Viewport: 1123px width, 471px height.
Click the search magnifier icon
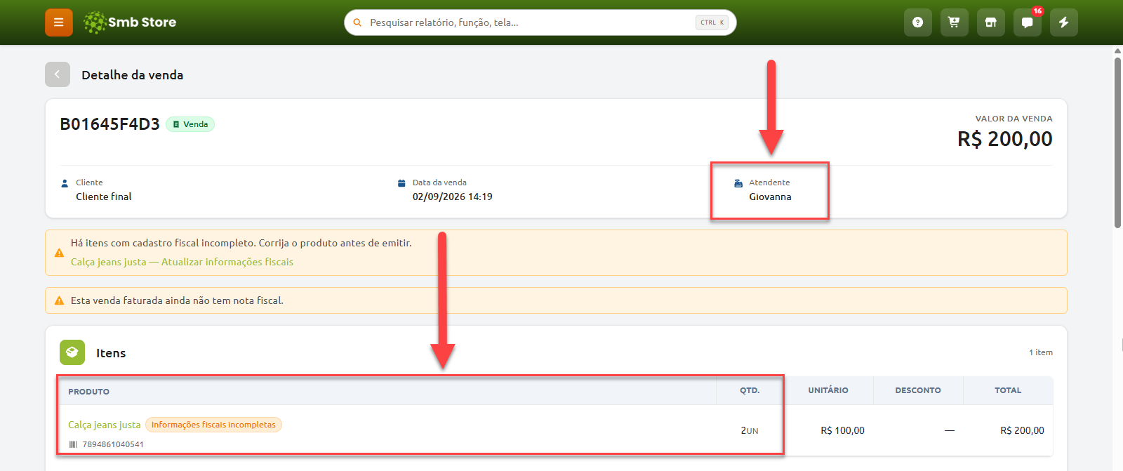(357, 22)
